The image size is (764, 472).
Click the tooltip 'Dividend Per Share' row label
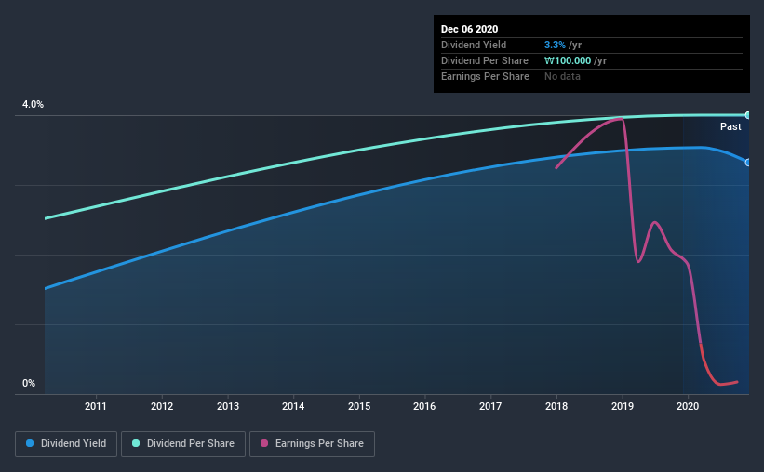click(x=484, y=60)
